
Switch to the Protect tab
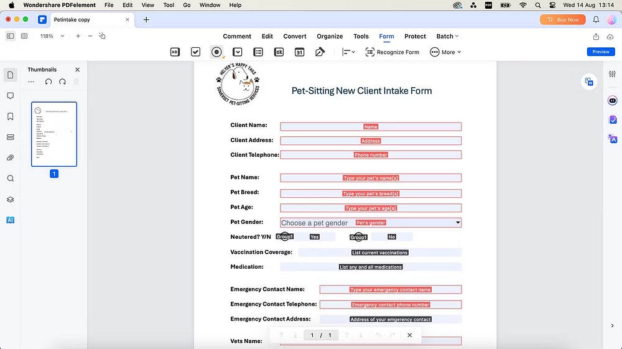click(415, 36)
